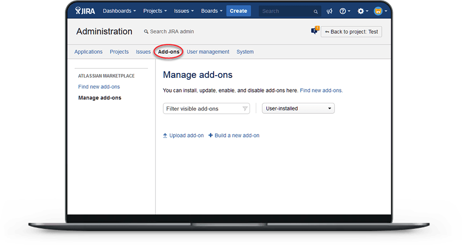This screenshot has width=462, height=245.
Task: Click Build a new add-on link
Action: 234,136
